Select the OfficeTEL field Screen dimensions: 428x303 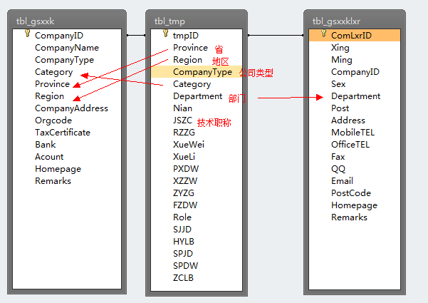pyautogui.click(x=350, y=145)
